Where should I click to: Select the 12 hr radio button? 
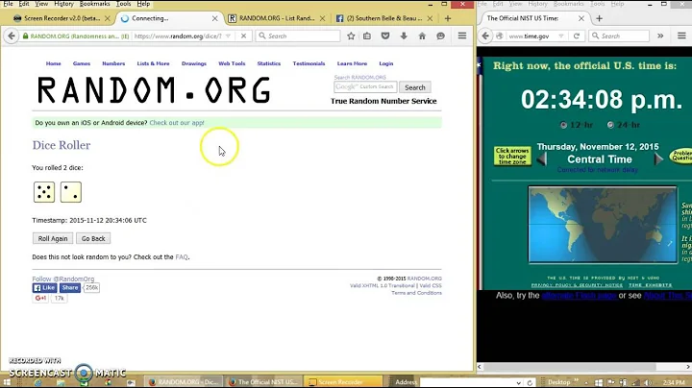coord(563,125)
